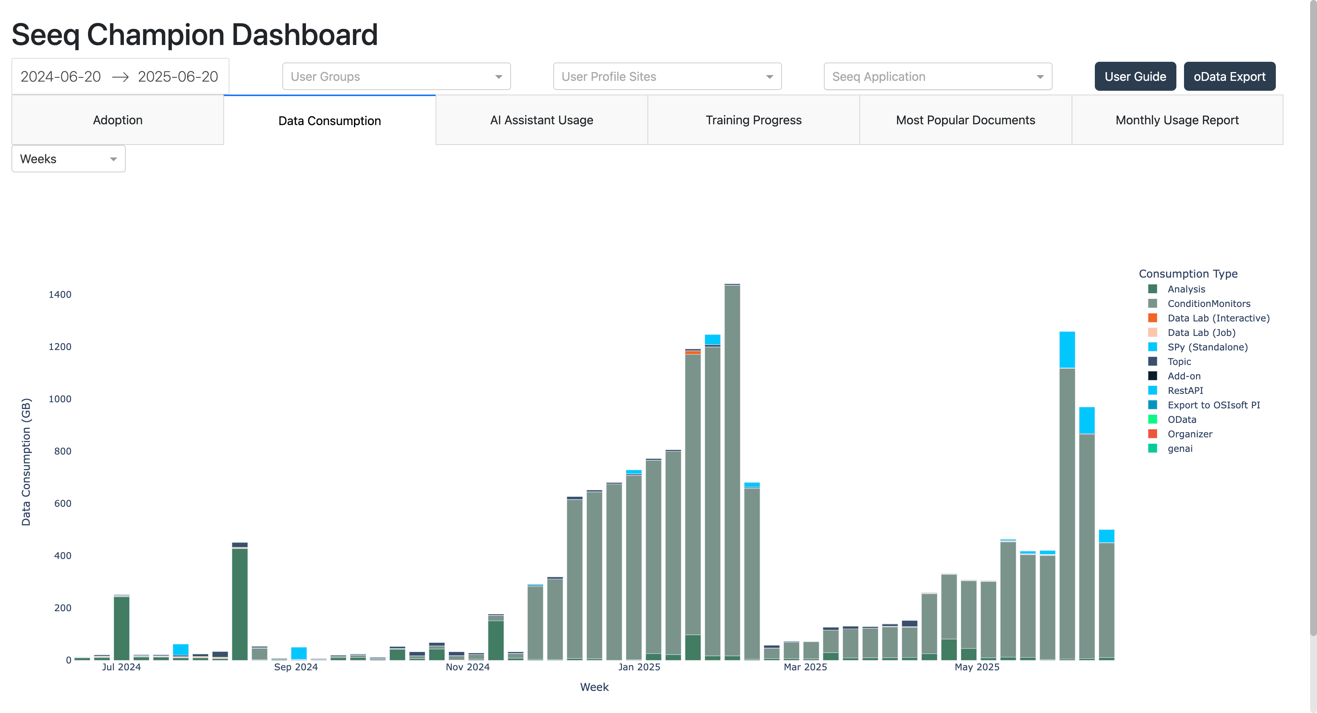Click the 1400 y-axis tick label
The image size is (1317, 713).
coord(60,295)
